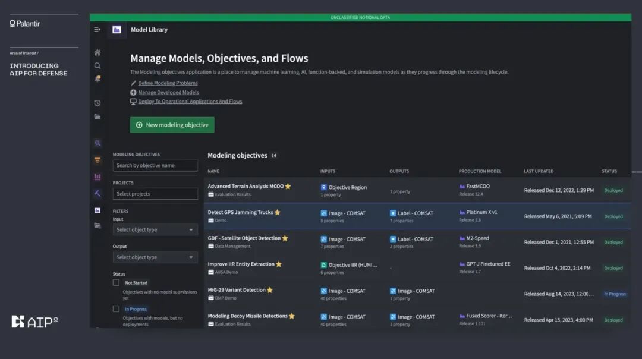642x359 pixels.
Task: Click In Progress status of MiG-29 row
Action: click(615, 294)
